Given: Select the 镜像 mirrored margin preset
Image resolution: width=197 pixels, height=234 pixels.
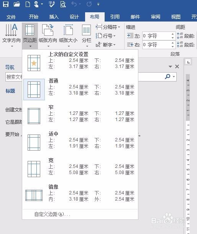Looking at the screenshot, I should tap(80, 195).
